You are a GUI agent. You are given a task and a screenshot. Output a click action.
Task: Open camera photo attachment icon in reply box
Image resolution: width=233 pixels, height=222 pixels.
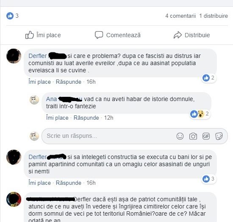(x=193, y=136)
